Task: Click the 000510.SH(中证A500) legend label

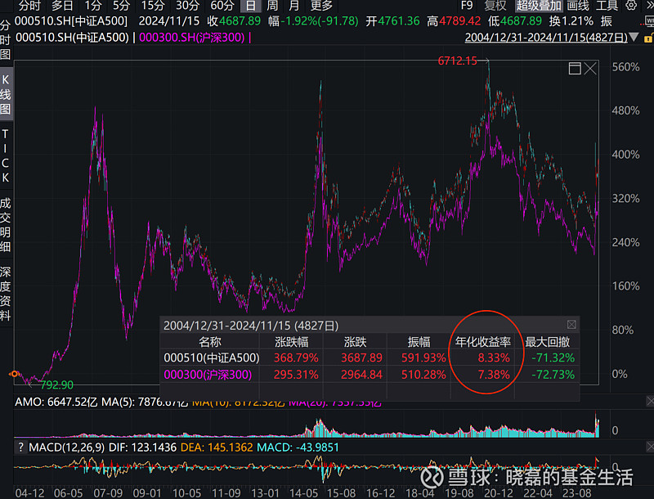Action: 72,38
